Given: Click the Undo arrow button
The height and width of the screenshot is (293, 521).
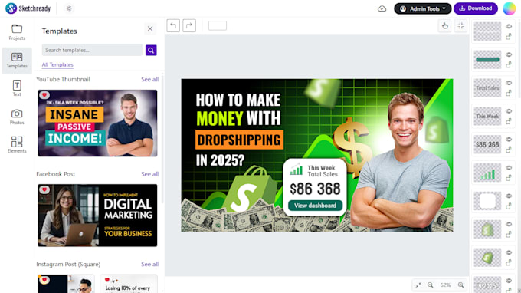Looking at the screenshot, I should pos(173,25).
